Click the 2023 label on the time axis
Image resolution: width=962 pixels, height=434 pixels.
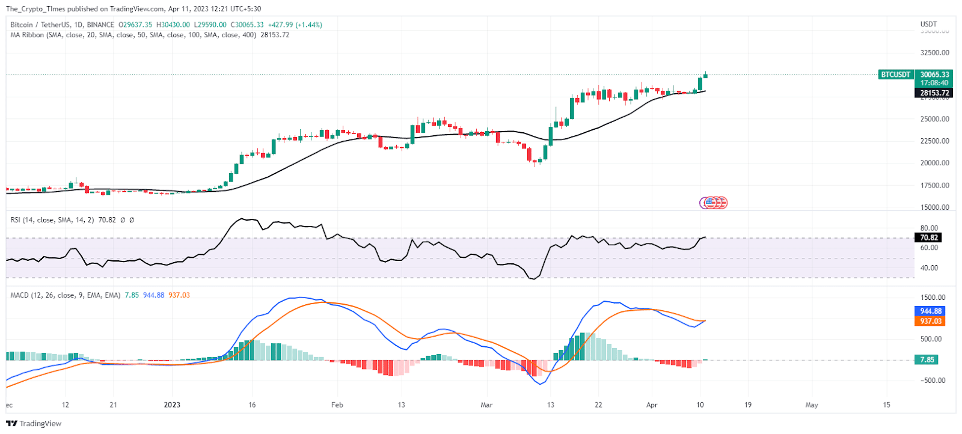coord(172,405)
